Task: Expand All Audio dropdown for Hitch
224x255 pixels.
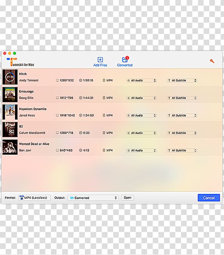Action: click(x=141, y=80)
